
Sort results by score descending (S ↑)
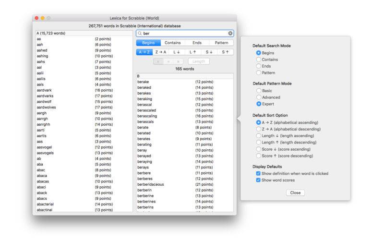(x=225, y=52)
